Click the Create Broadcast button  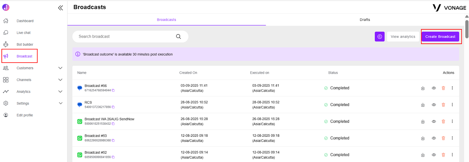pos(440,37)
